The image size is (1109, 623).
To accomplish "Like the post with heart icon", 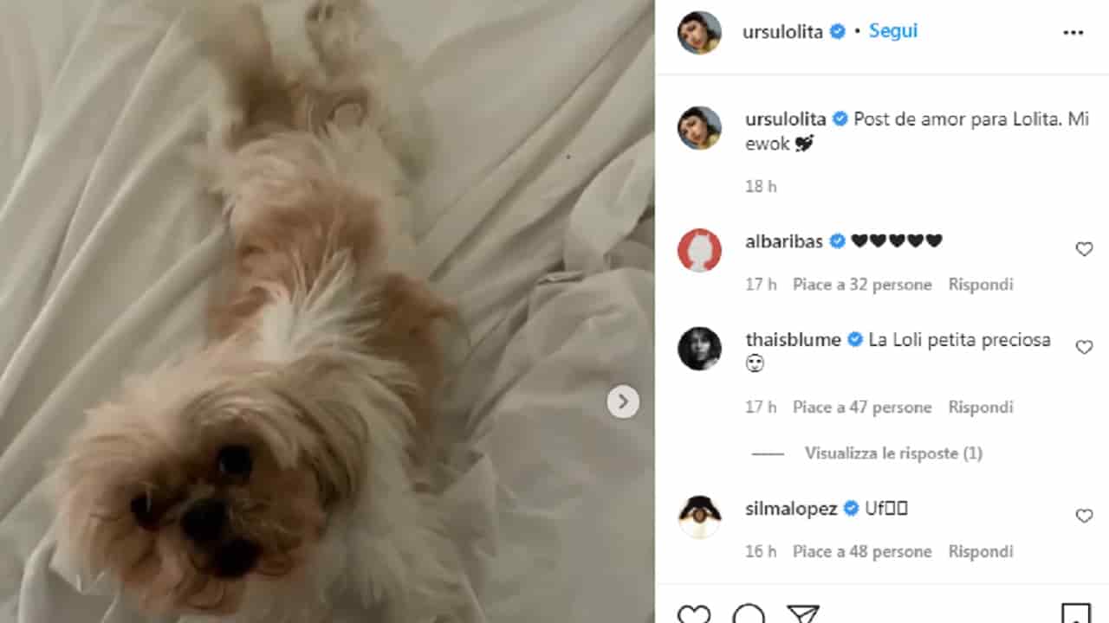I will (x=693, y=615).
